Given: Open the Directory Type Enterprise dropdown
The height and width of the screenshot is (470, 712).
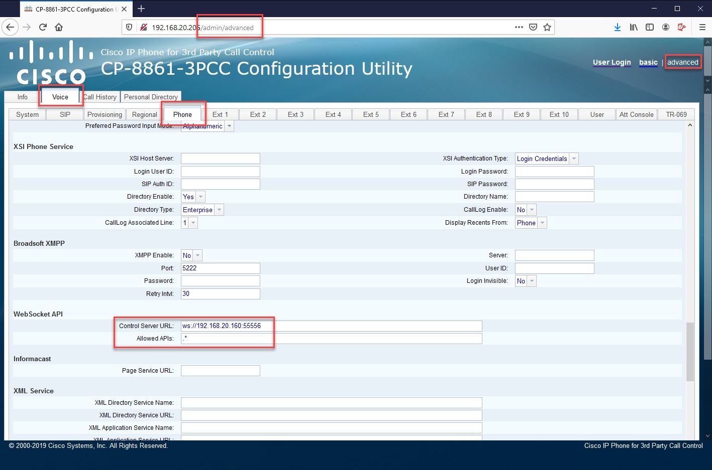Looking at the screenshot, I should (202, 210).
